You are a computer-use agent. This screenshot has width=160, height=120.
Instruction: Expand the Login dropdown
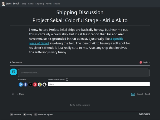(146, 62)
